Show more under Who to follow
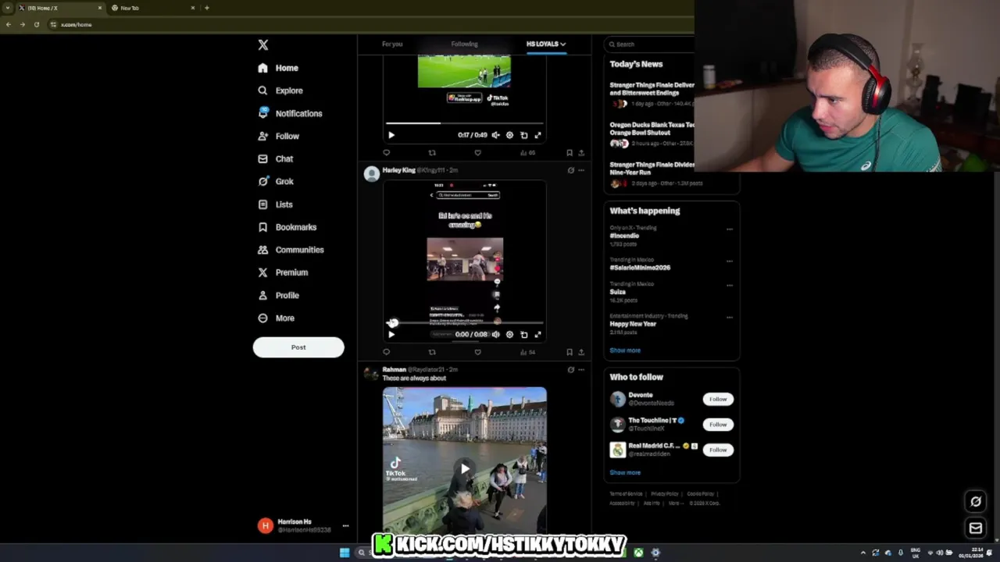This screenshot has width=1000, height=562. 625,472
